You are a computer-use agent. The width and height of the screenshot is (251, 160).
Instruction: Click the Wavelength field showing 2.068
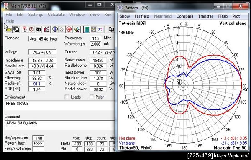click(95, 44)
